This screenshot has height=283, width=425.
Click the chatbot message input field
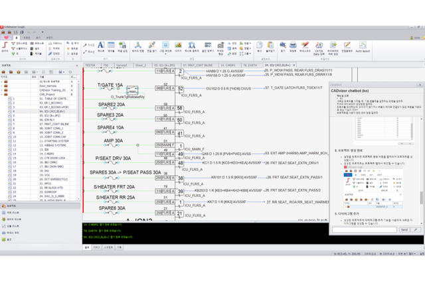pyautogui.click(x=364, y=229)
